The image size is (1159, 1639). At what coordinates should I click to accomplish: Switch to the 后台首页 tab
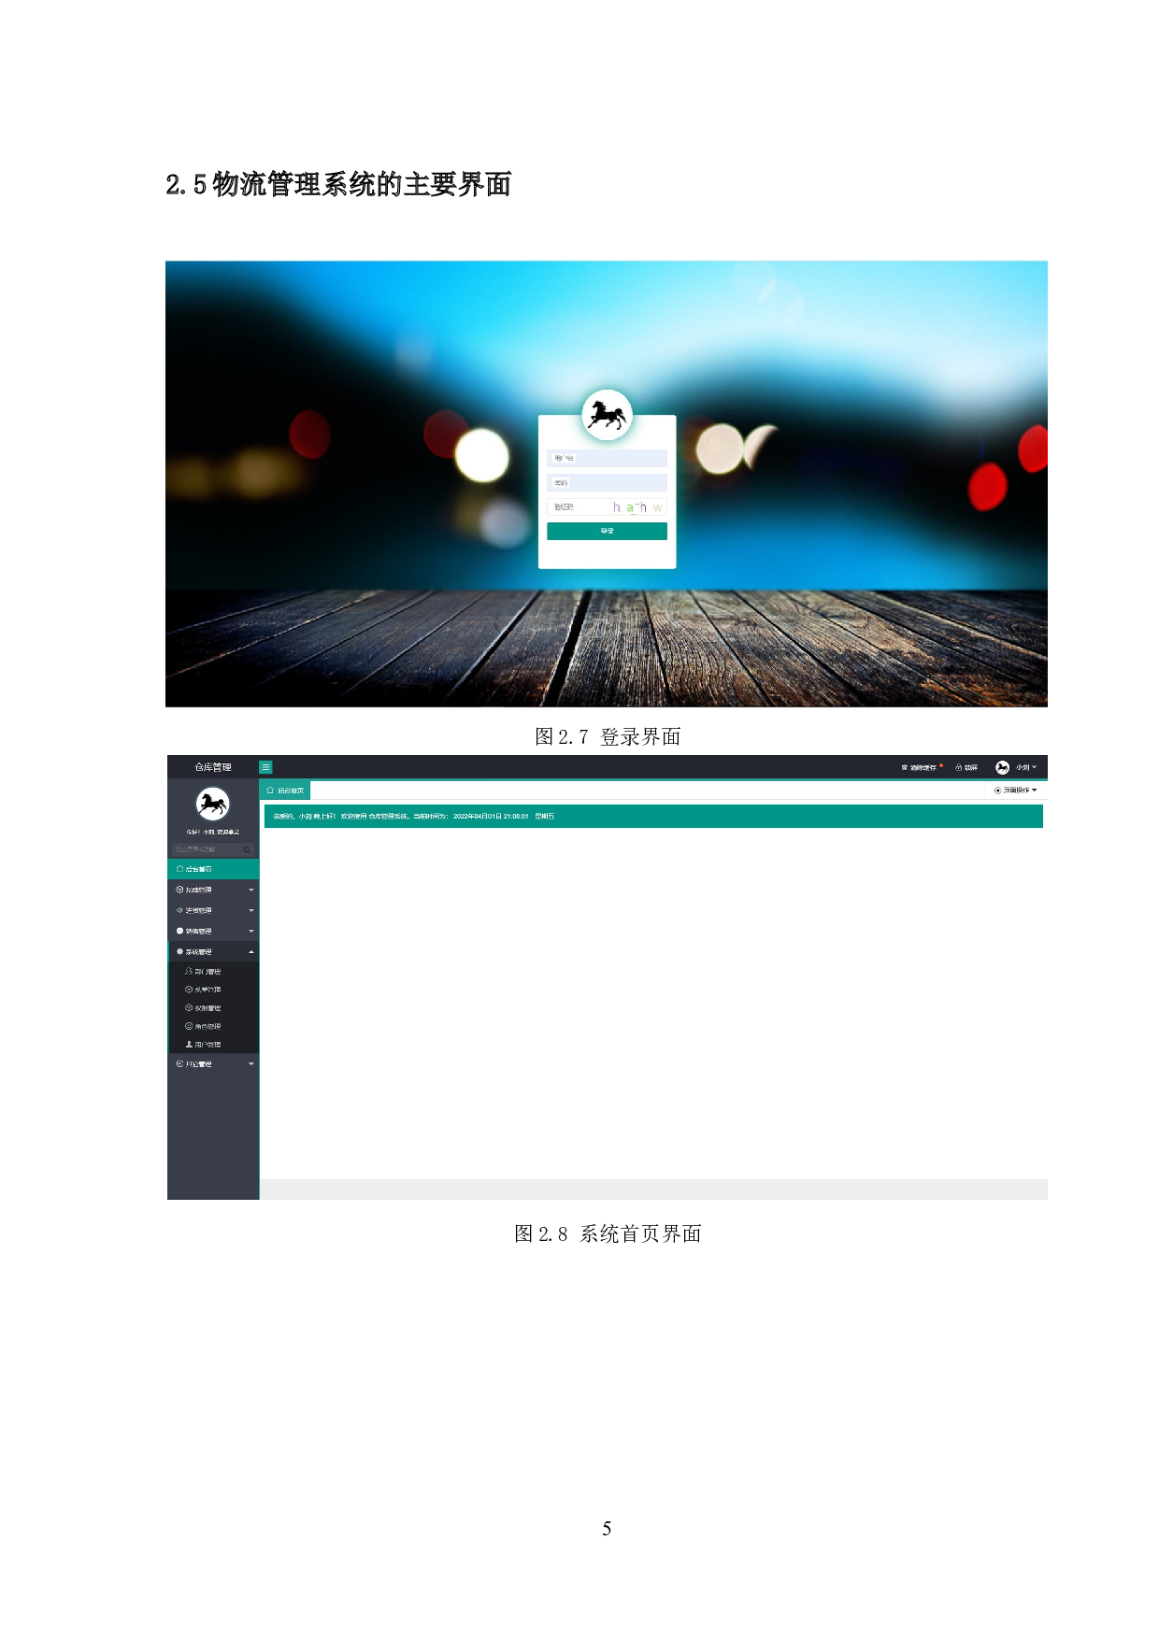(286, 791)
